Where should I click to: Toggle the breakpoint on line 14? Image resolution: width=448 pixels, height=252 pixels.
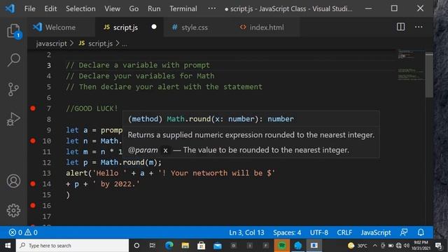pyautogui.click(x=33, y=183)
